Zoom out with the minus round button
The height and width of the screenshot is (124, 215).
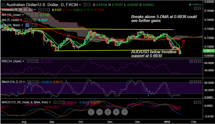click(x=100, y=112)
